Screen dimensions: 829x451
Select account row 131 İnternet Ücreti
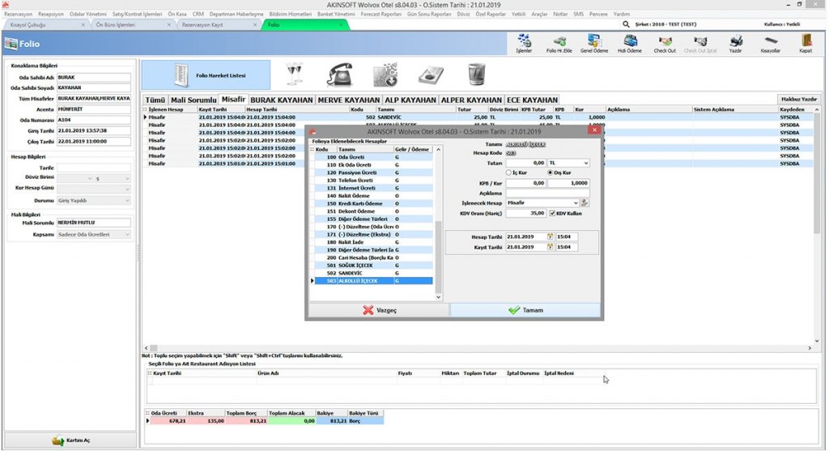point(374,188)
